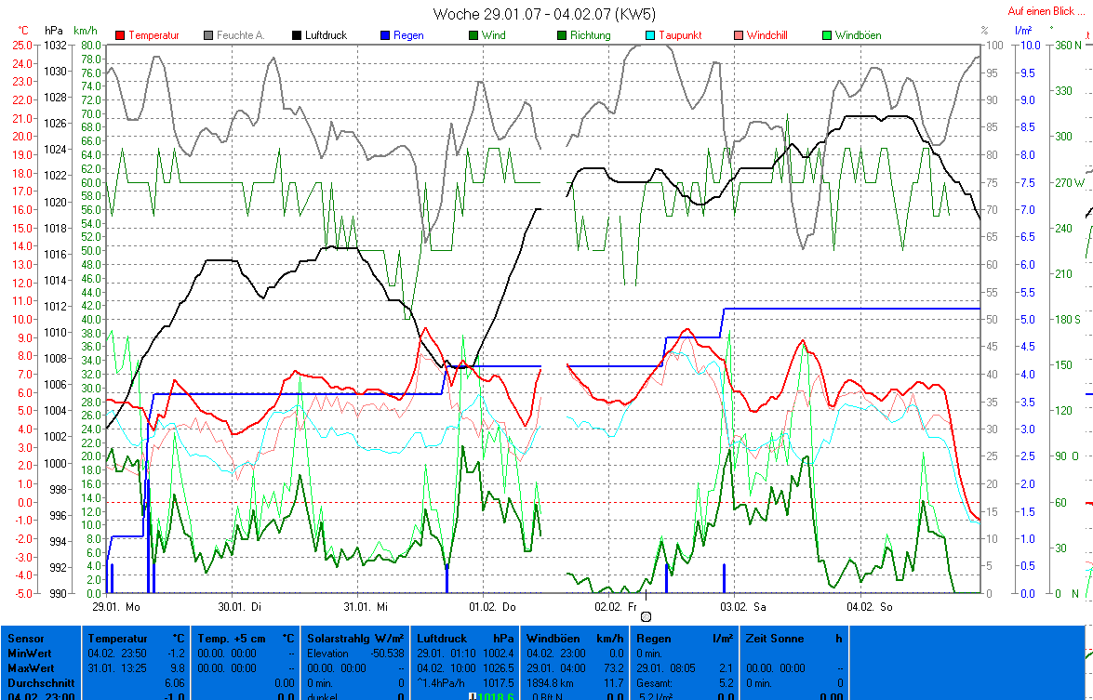This screenshot has height=700, width=1093.
Task: Jump to 01.02. Do on the axis
Action: tap(492, 606)
